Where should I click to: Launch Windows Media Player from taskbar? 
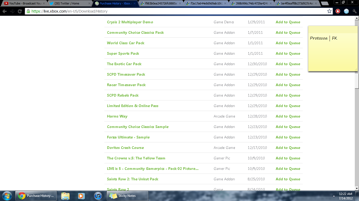[x=81, y=196]
